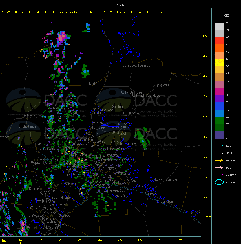Click the 140 tick on the vertical km axis
The image size is (241, 244).
[x=204, y=76]
